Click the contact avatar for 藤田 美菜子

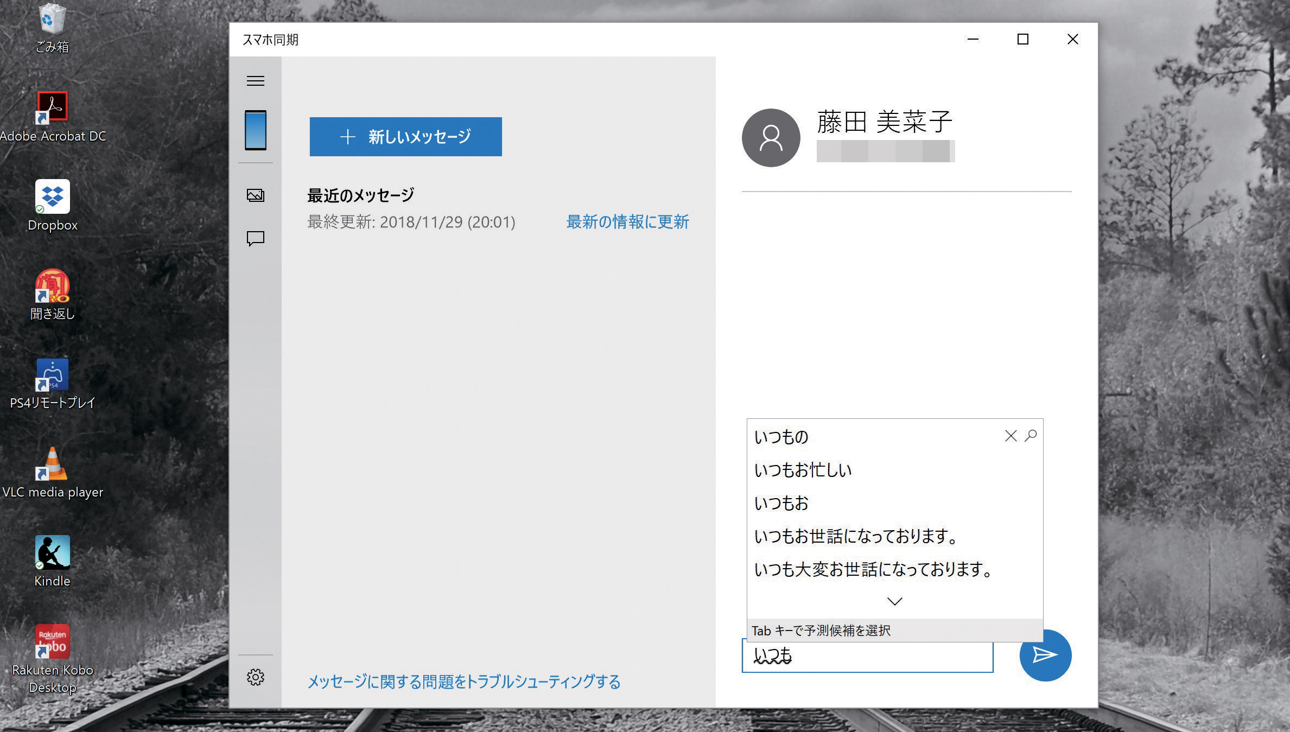tap(771, 138)
